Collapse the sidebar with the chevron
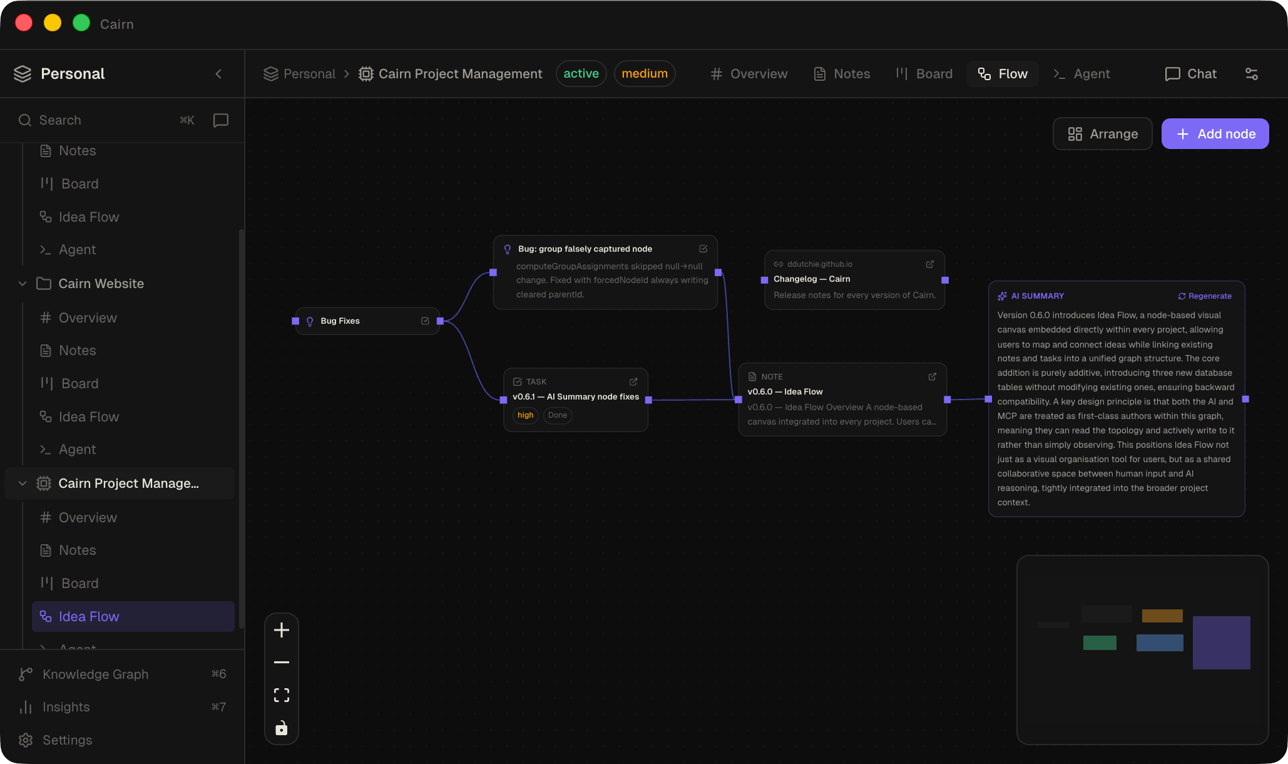Viewport: 1288px width, 764px height. (x=218, y=74)
